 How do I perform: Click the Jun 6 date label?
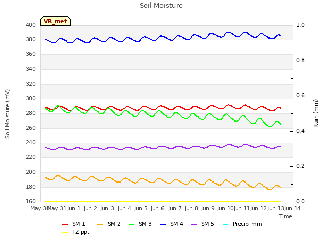tap(157, 208)
